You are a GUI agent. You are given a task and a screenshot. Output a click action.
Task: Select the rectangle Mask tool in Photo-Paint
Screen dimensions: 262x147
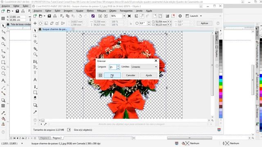[35, 36]
